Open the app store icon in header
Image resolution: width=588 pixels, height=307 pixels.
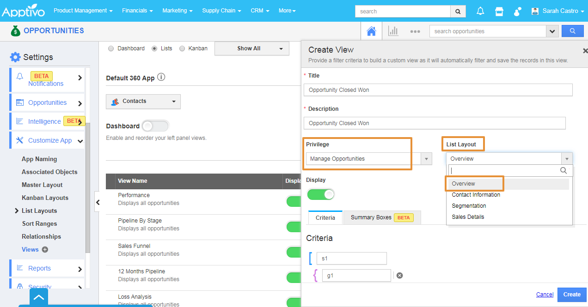coord(499,11)
